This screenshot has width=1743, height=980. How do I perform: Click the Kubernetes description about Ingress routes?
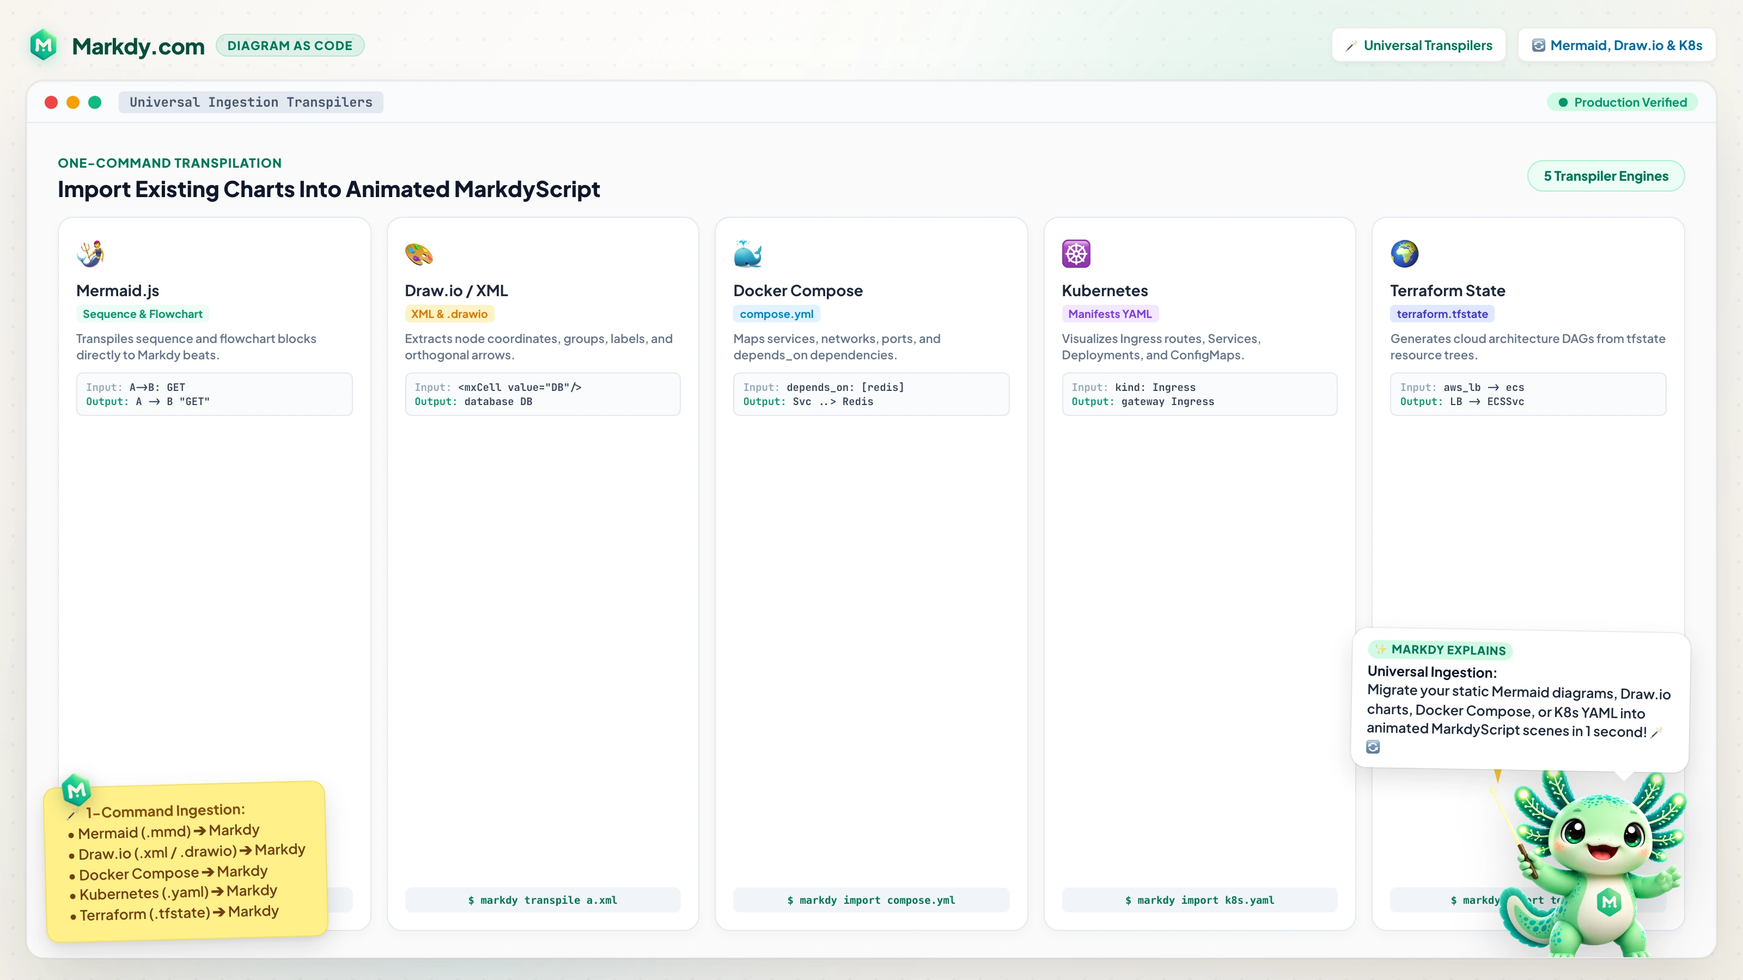tap(1161, 346)
